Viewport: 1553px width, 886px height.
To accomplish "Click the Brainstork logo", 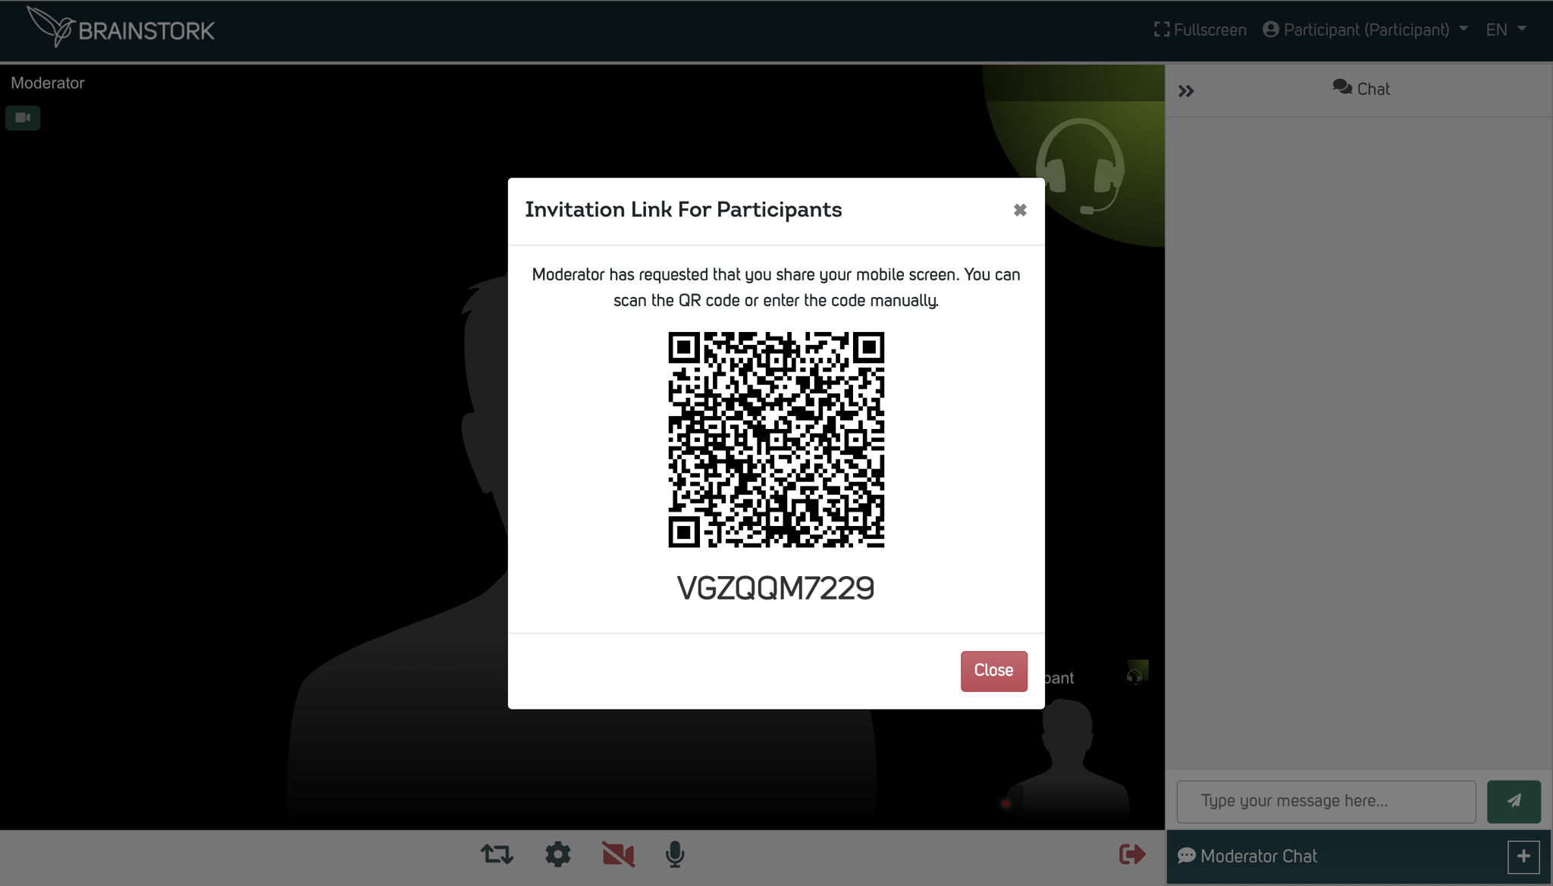I will (x=121, y=28).
